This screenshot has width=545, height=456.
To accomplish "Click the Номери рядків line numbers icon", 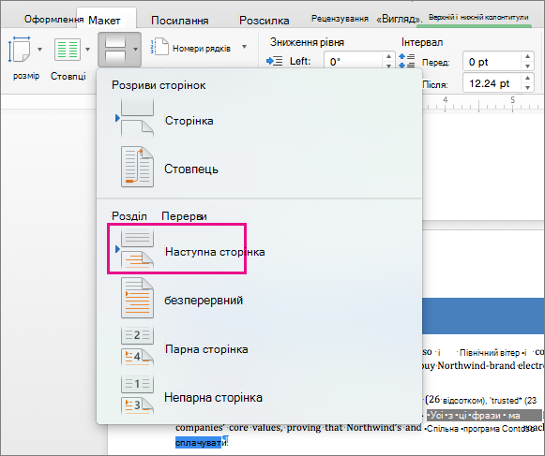I will 159,47.
